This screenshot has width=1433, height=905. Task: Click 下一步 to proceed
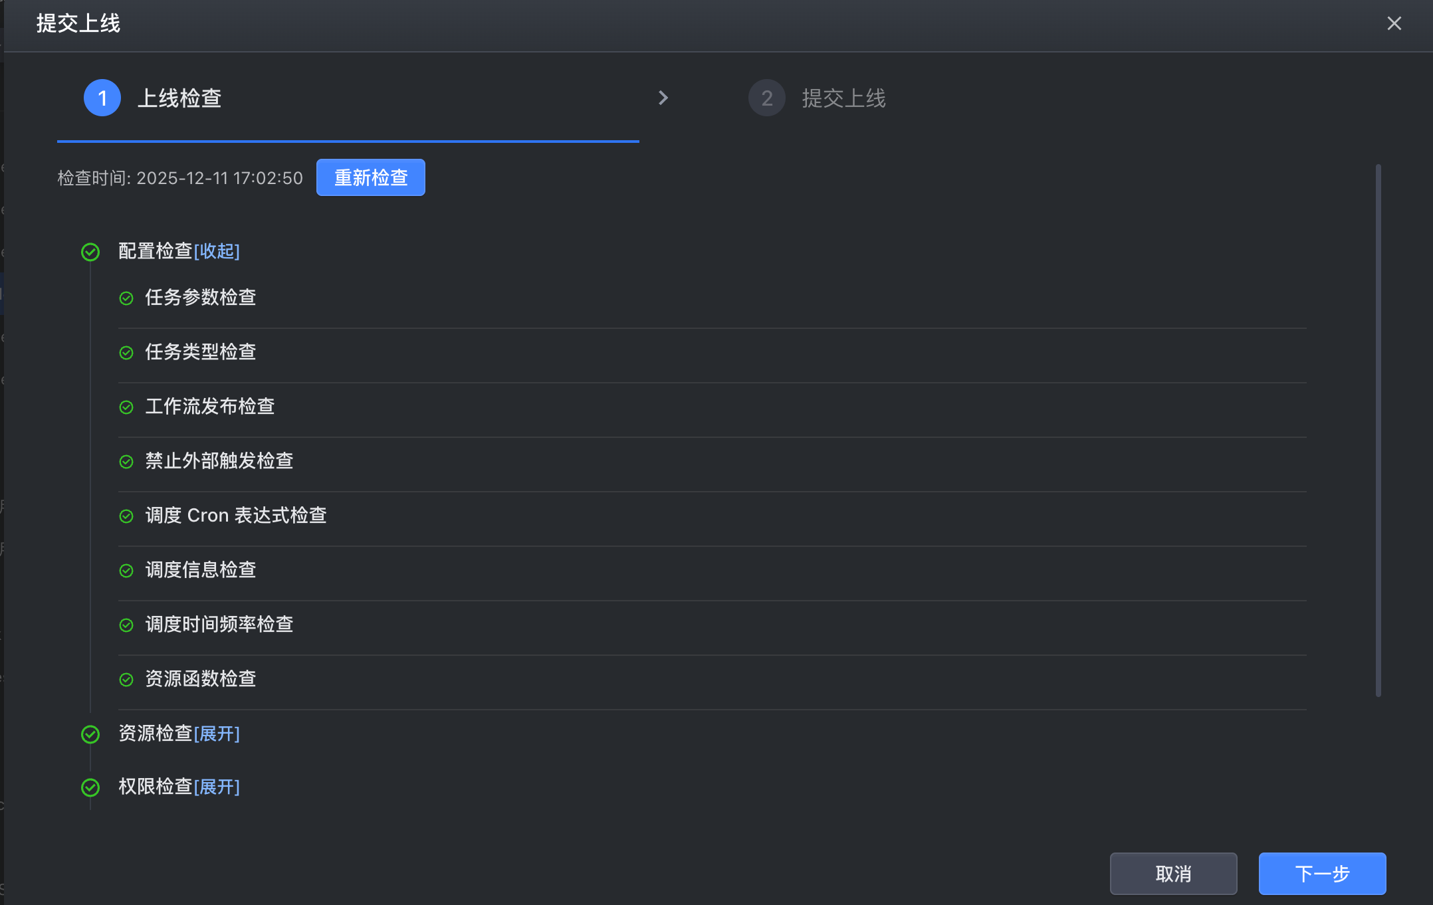click(x=1321, y=873)
